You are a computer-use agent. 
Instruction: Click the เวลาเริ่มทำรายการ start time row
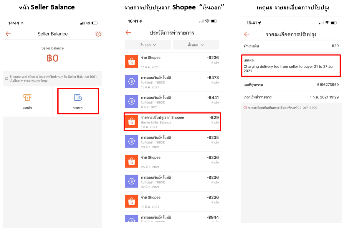[291, 97]
